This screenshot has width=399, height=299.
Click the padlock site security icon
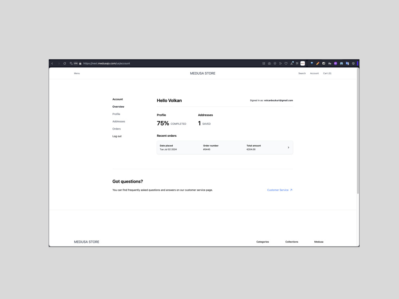pos(80,63)
